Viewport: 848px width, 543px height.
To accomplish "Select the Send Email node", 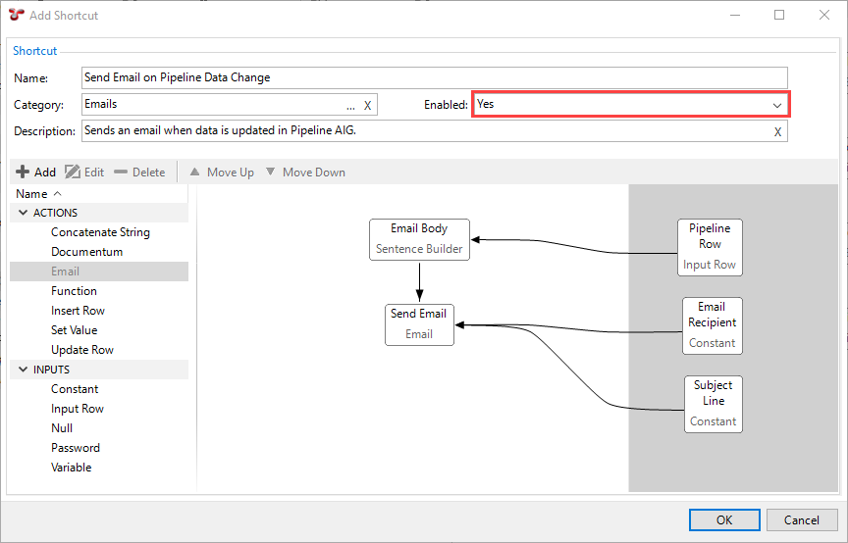I will coord(419,324).
